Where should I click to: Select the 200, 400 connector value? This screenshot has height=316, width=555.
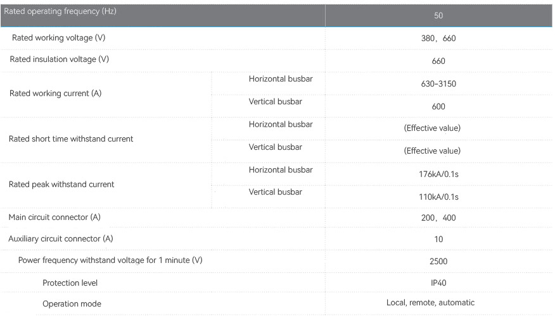[x=438, y=218]
